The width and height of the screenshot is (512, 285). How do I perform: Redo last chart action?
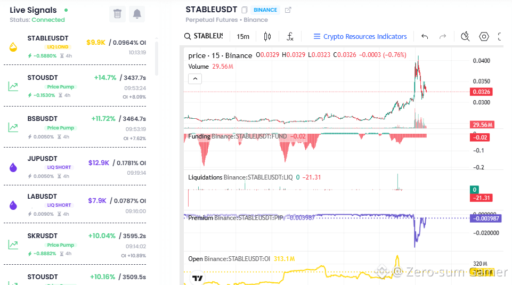click(442, 36)
